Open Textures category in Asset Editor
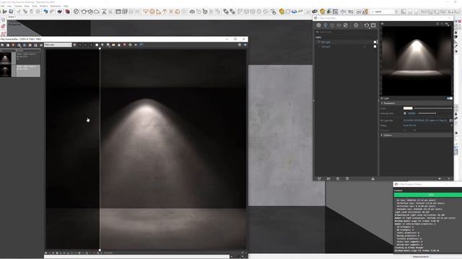 [x=345, y=25]
